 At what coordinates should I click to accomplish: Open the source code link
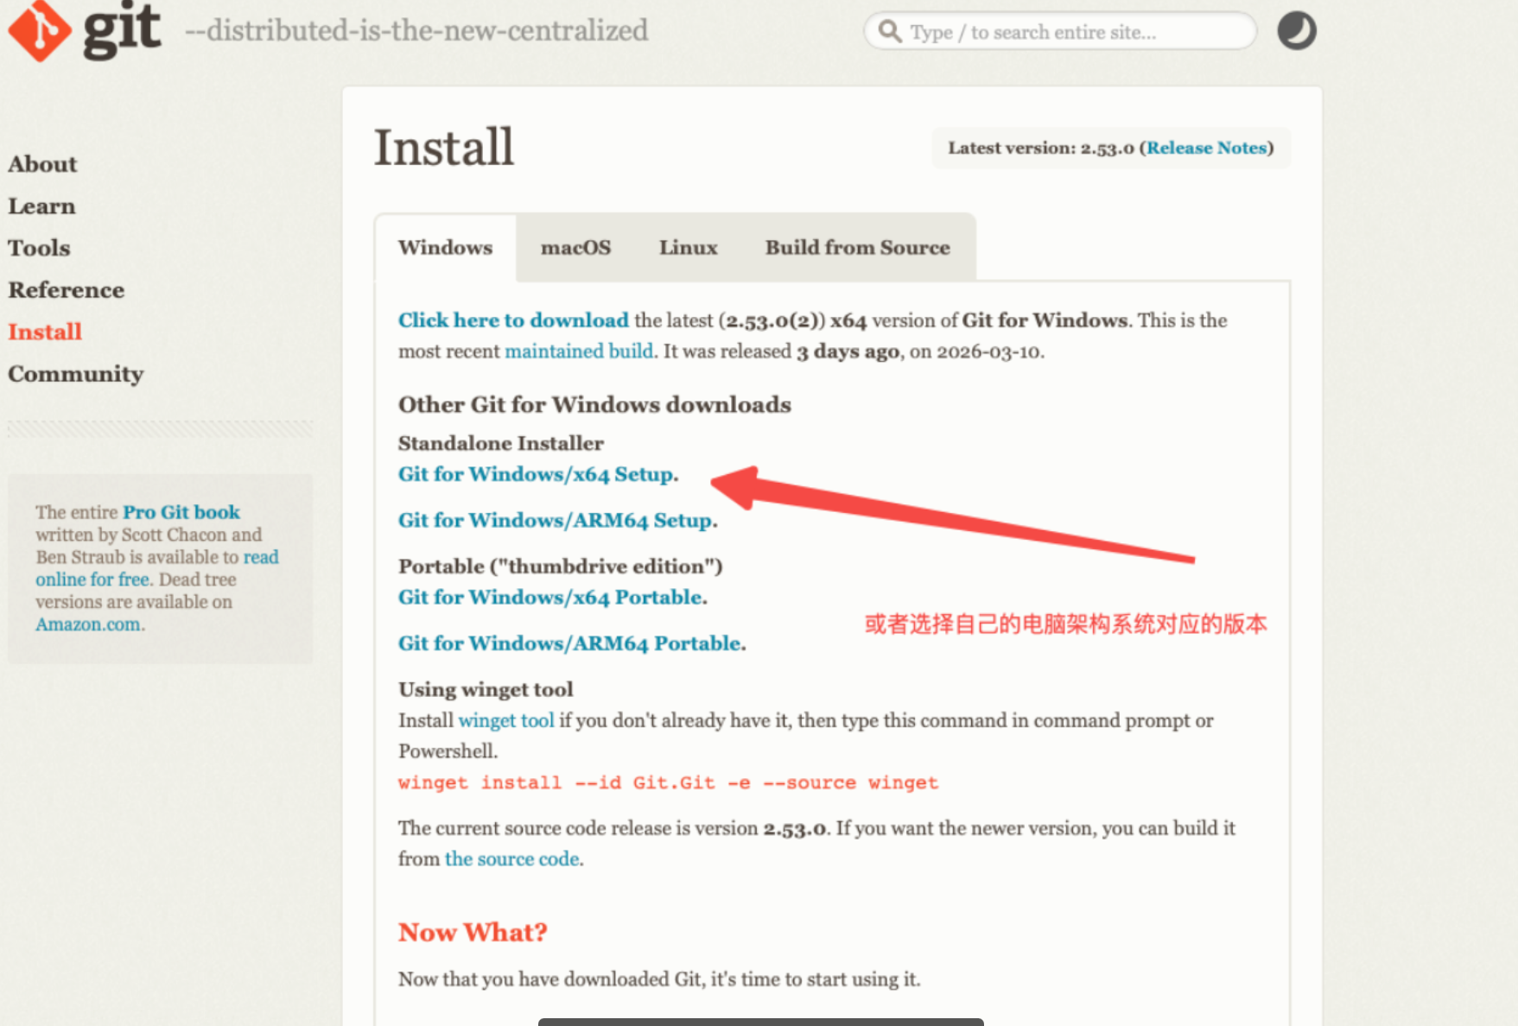coord(511,858)
